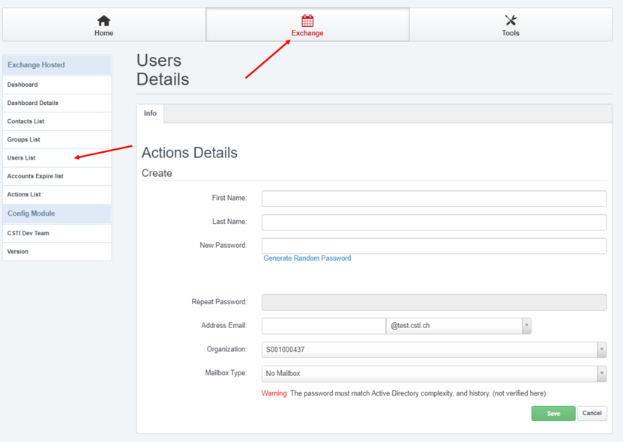The image size is (623, 442).
Task: Open the @test.csti.ch domain dropdown
Action: coord(459,326)
